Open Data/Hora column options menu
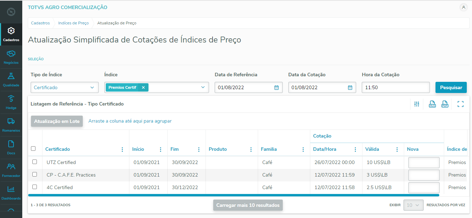 click(x=355, y=149)
